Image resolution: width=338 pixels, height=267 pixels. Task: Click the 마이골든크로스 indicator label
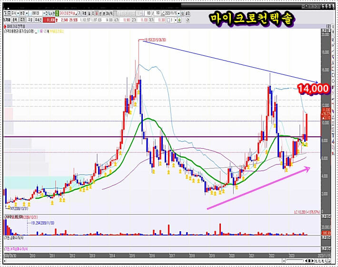point(57,31)
